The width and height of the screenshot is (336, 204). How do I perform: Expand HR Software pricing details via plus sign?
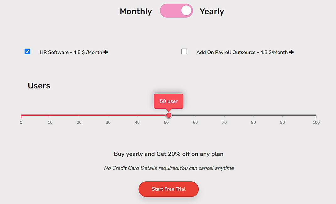point(106,52)
